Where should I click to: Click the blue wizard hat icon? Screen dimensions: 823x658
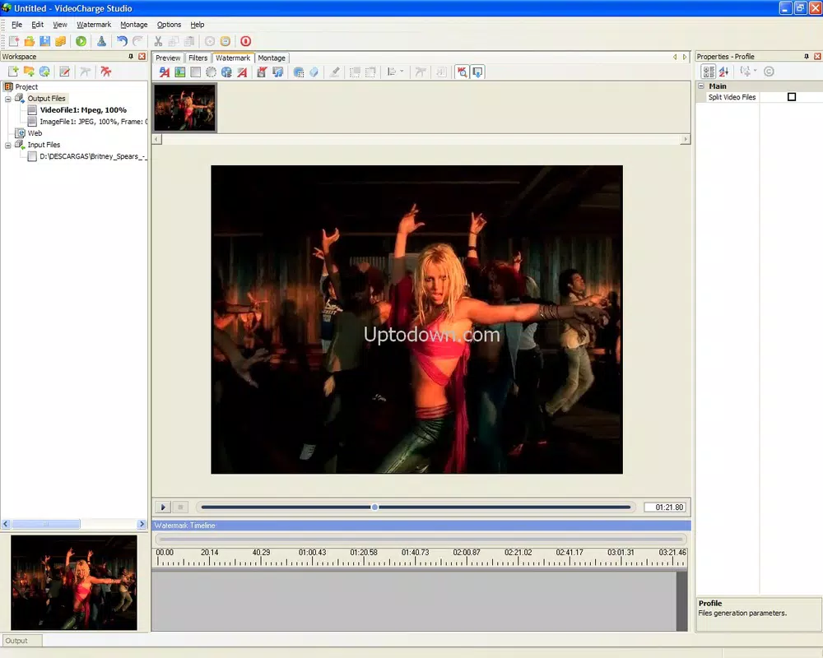point(101,41)
